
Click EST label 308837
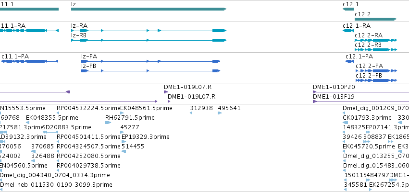pyautogui.click(x=375, y=136)
